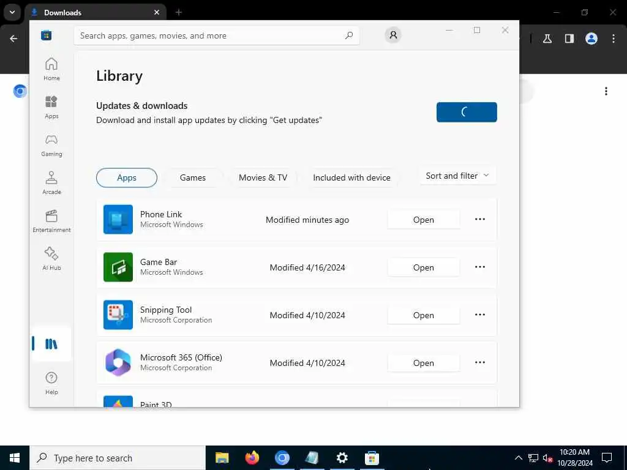Open File Explorer from taskbar
Screen dimensions: 627x470
pos(222,458)
